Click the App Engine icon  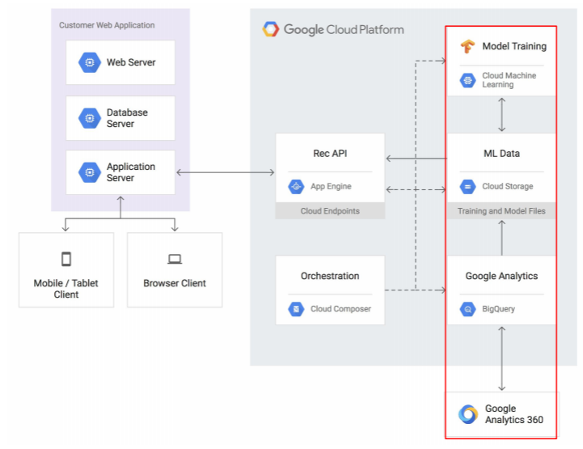(x=296, y=186)
